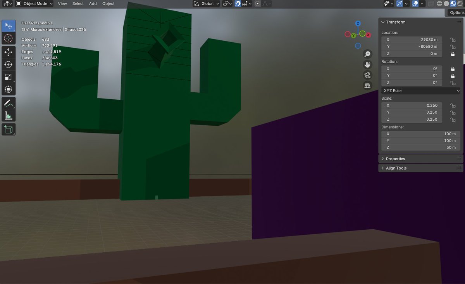465x284 pixels.
Task: Open the Object Mode dropdown
Action: [34, 3]
